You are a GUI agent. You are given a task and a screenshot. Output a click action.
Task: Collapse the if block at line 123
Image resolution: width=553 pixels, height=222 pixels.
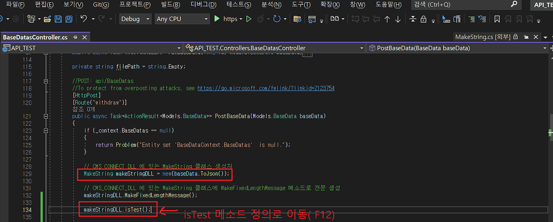click(x=45, y=131)
